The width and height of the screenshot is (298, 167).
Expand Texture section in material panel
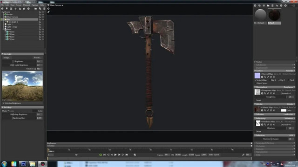(274, 62)
